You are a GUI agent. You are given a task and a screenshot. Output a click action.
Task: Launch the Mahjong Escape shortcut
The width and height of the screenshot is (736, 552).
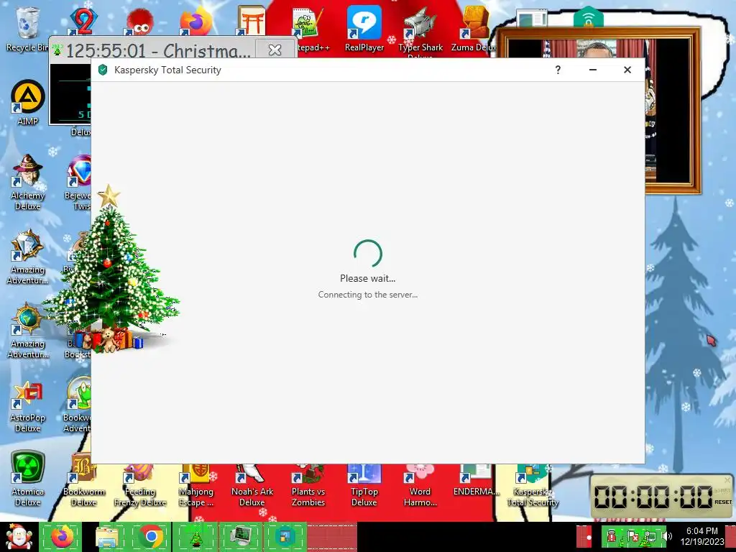[x=195, y=485]
